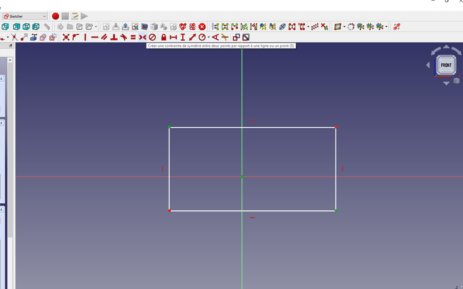Apply the tangent constraint
This screenshot has height=289, width=463.
point(123,37)
